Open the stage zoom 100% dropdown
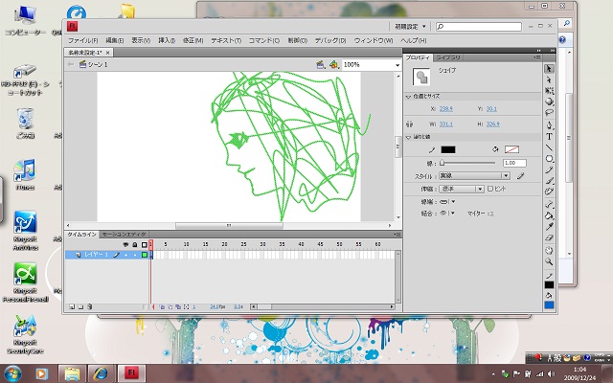The image size is (613, 383). (x=396, y=65)
